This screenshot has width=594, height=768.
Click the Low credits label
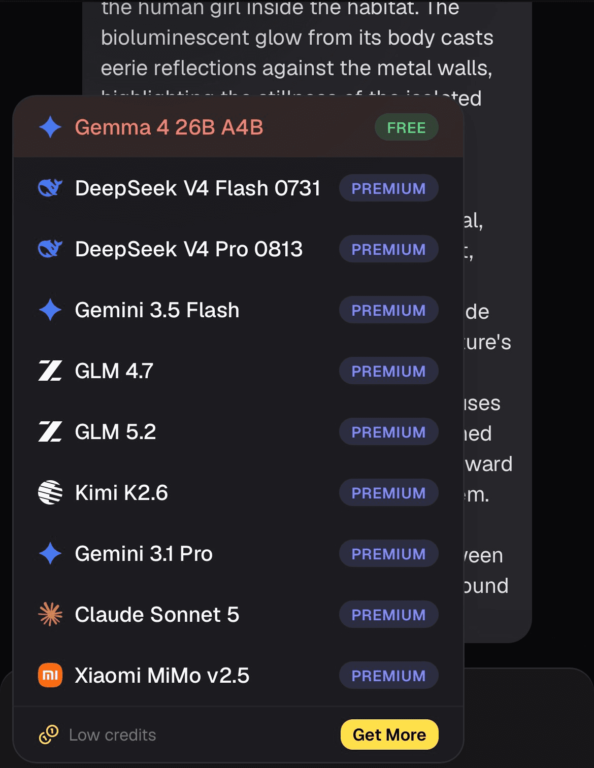(113, 734)
